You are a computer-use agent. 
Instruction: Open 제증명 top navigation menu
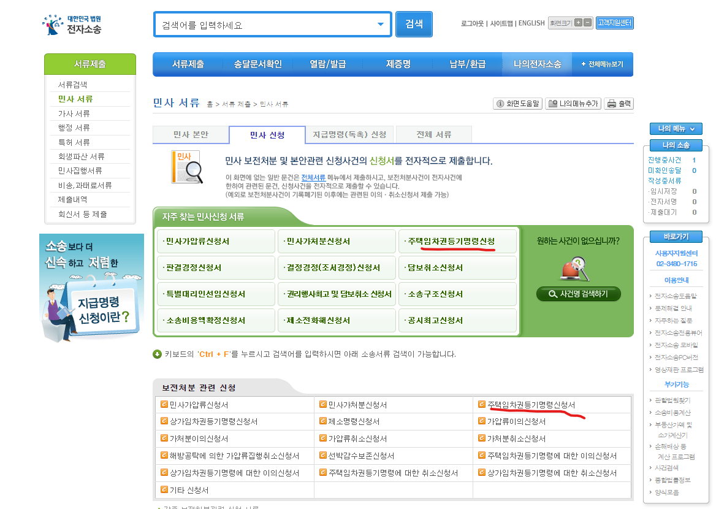398,64
